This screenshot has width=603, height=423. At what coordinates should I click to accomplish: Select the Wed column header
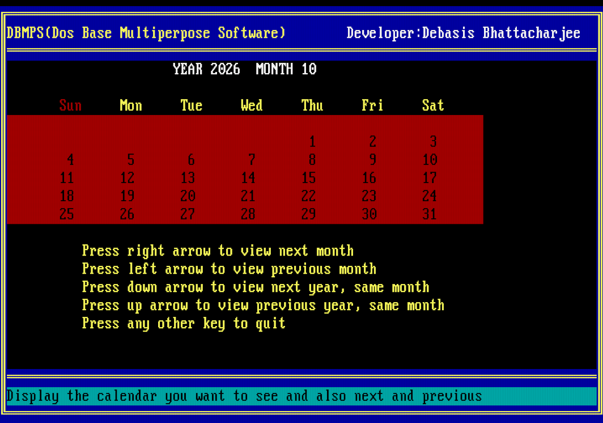tap(252, 105)
